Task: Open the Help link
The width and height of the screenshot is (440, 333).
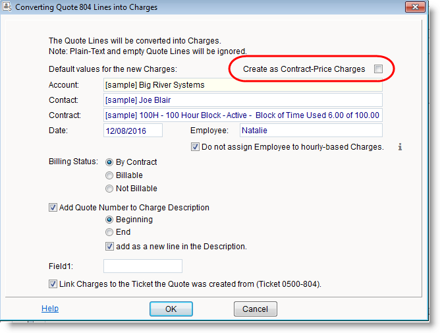Action: click(x=50, y=308)
